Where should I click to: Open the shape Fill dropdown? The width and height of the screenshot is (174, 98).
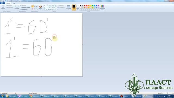(x=62, y=8)
